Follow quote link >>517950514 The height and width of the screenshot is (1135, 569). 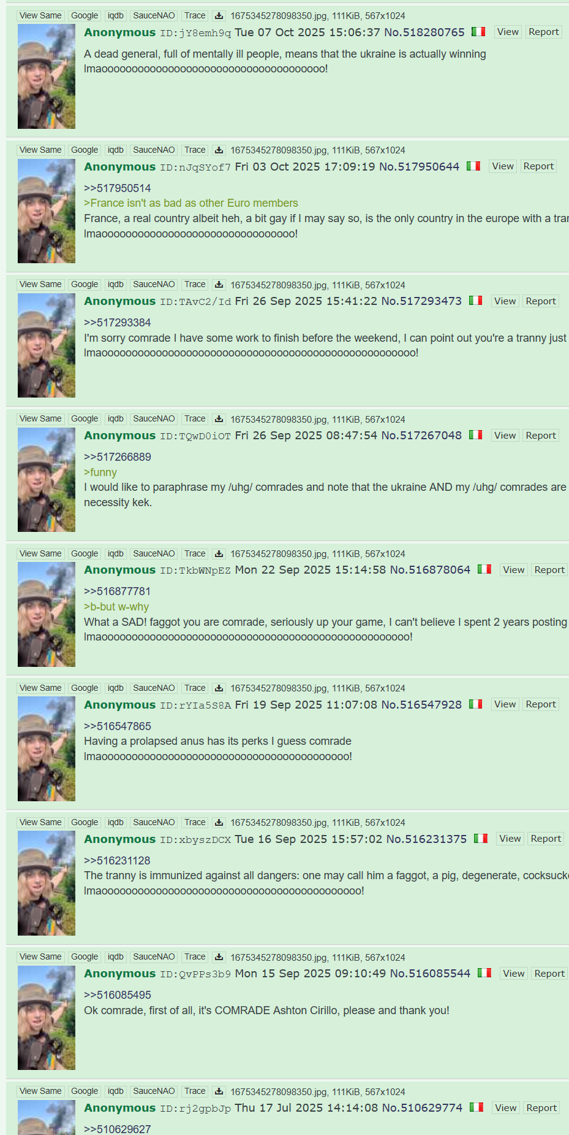[118, 188]
